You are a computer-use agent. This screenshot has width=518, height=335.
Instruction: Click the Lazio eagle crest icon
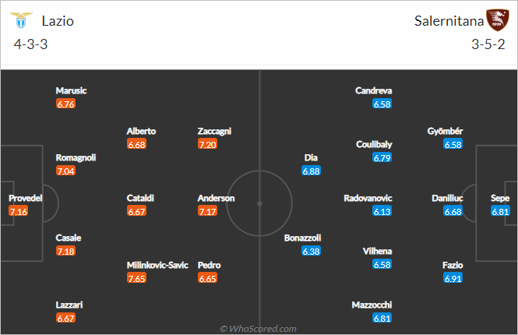click(x=21, y=20)
